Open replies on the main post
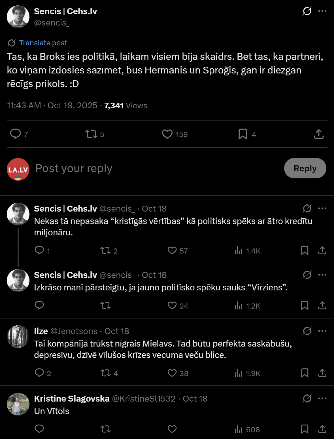 click(15, 134)
